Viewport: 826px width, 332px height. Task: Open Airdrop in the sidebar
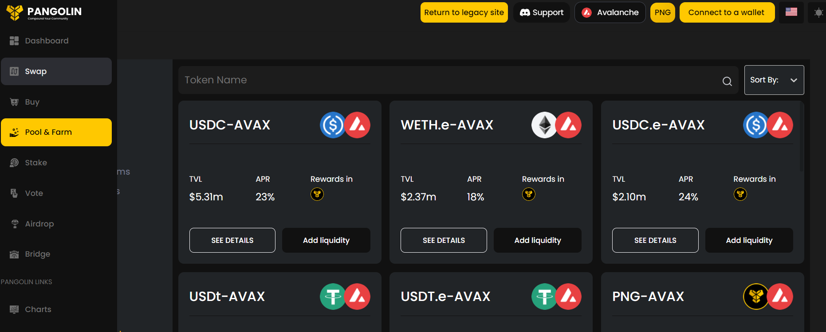click(56, 224)
